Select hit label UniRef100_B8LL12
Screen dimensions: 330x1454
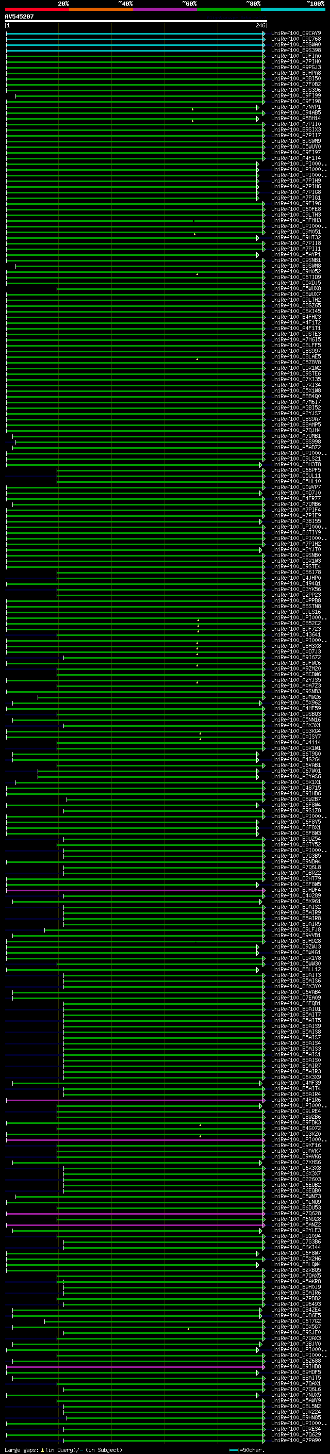[x=295, y=969]
